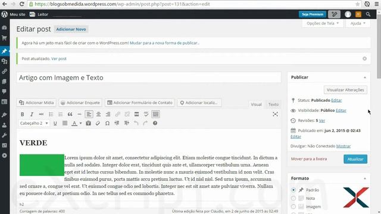Click Adicionar Formulário de Contato button
The height and width of the screenshot is (214, 381).
pyautogui.click(x=140, y=103)
